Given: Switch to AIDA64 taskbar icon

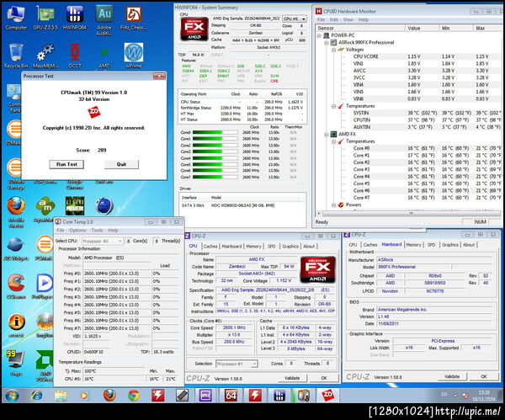Looking at the screenshot, I should 231,396.
